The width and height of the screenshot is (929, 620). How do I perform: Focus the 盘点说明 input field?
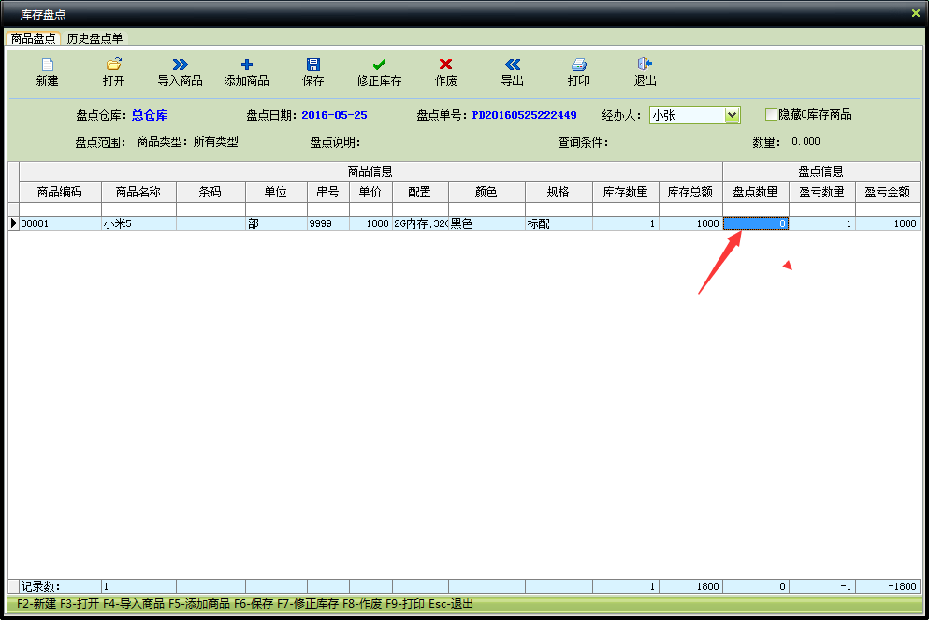click(448, 142)
